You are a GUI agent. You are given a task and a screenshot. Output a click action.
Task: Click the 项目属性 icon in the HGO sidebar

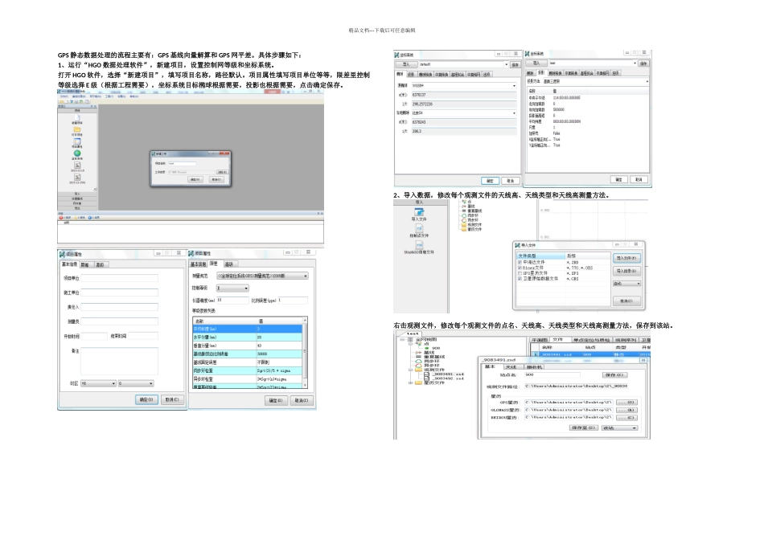click(x=77, y=141)
